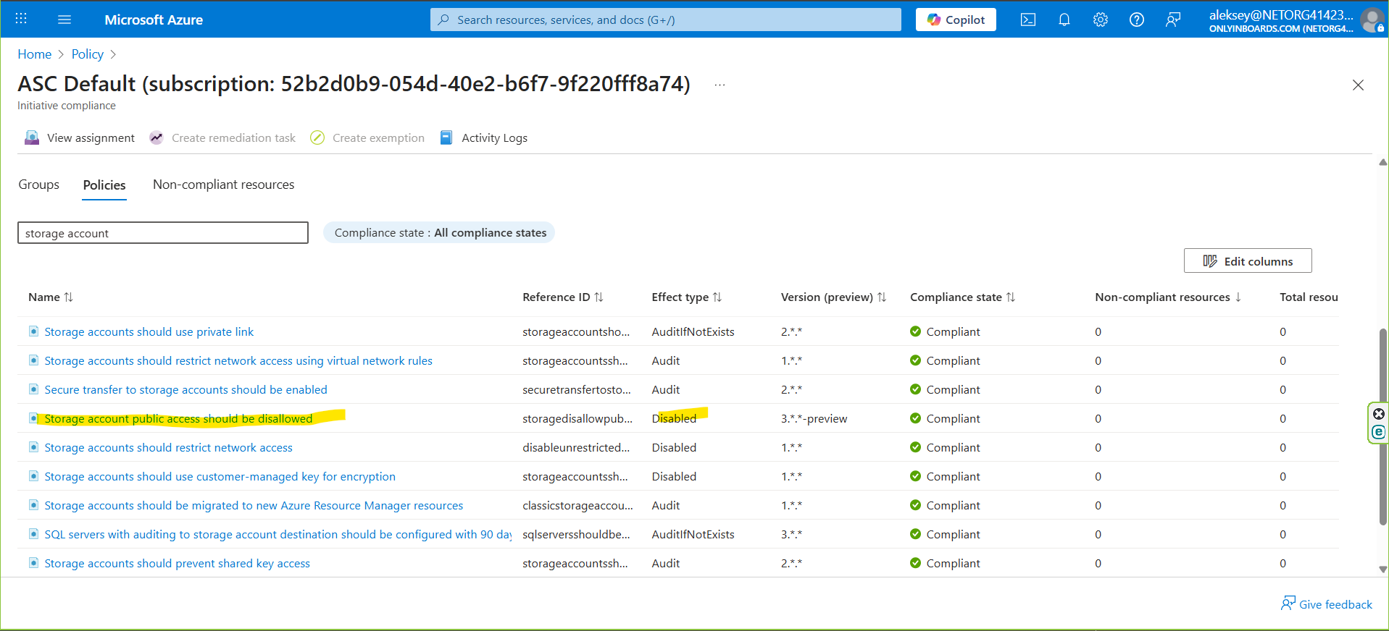Open the notifications bell

tap(1064, 20)
